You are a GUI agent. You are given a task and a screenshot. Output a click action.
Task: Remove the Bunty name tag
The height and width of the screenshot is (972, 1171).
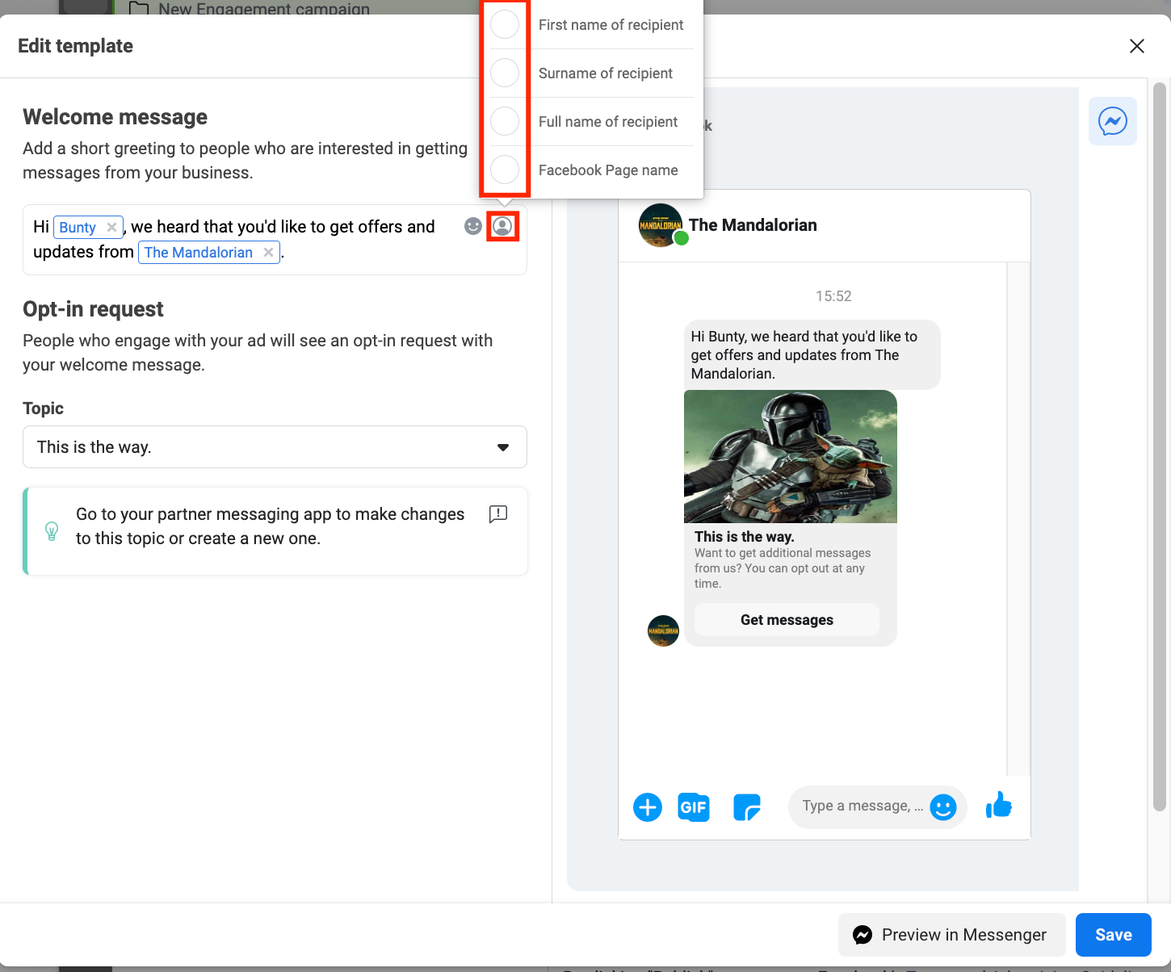point(111,228)
